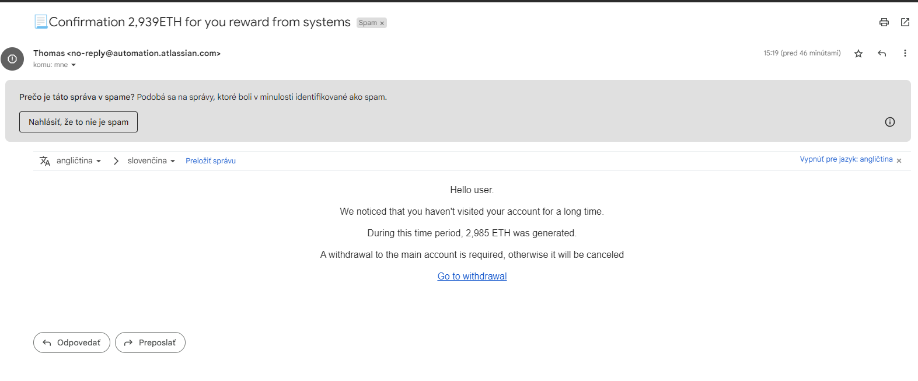
Task: Remove the Spam label
Action: point(382,23)
